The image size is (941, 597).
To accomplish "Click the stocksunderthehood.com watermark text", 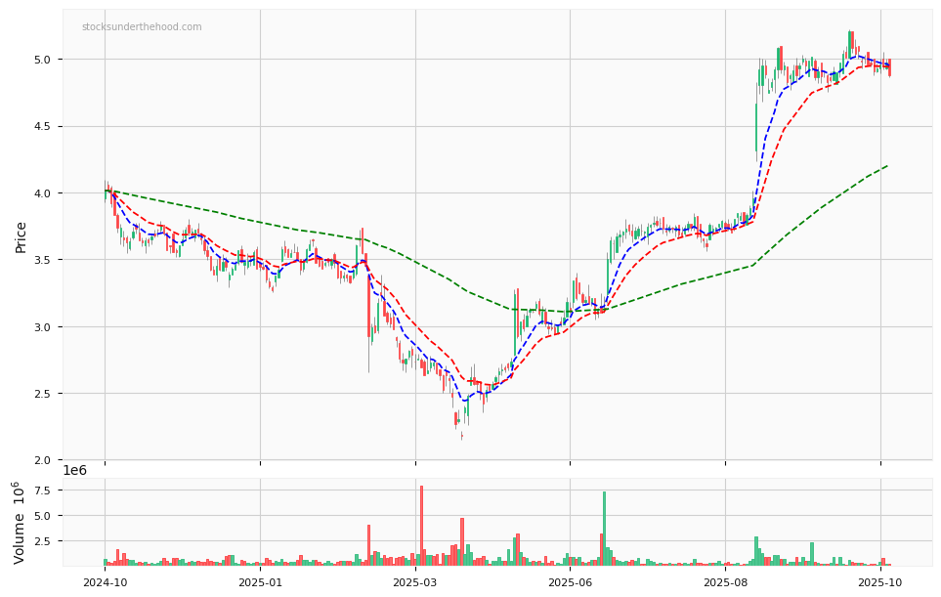I will pos(142,27).
